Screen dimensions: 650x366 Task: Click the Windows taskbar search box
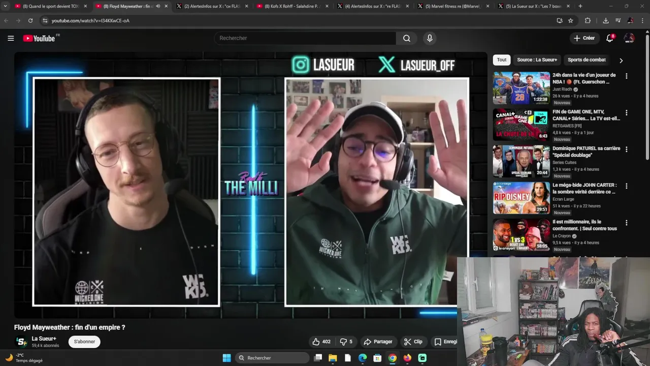pyautogui.click(x=273, y=358)
